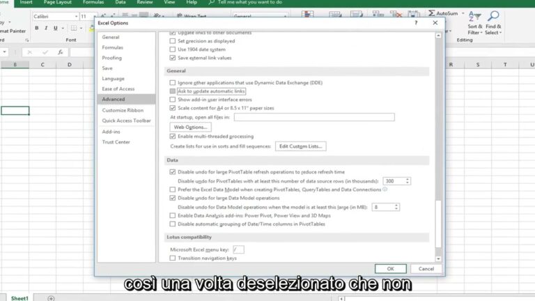Toggle Underline formatting in Font group
535x301 pixels.
point(55,28)
